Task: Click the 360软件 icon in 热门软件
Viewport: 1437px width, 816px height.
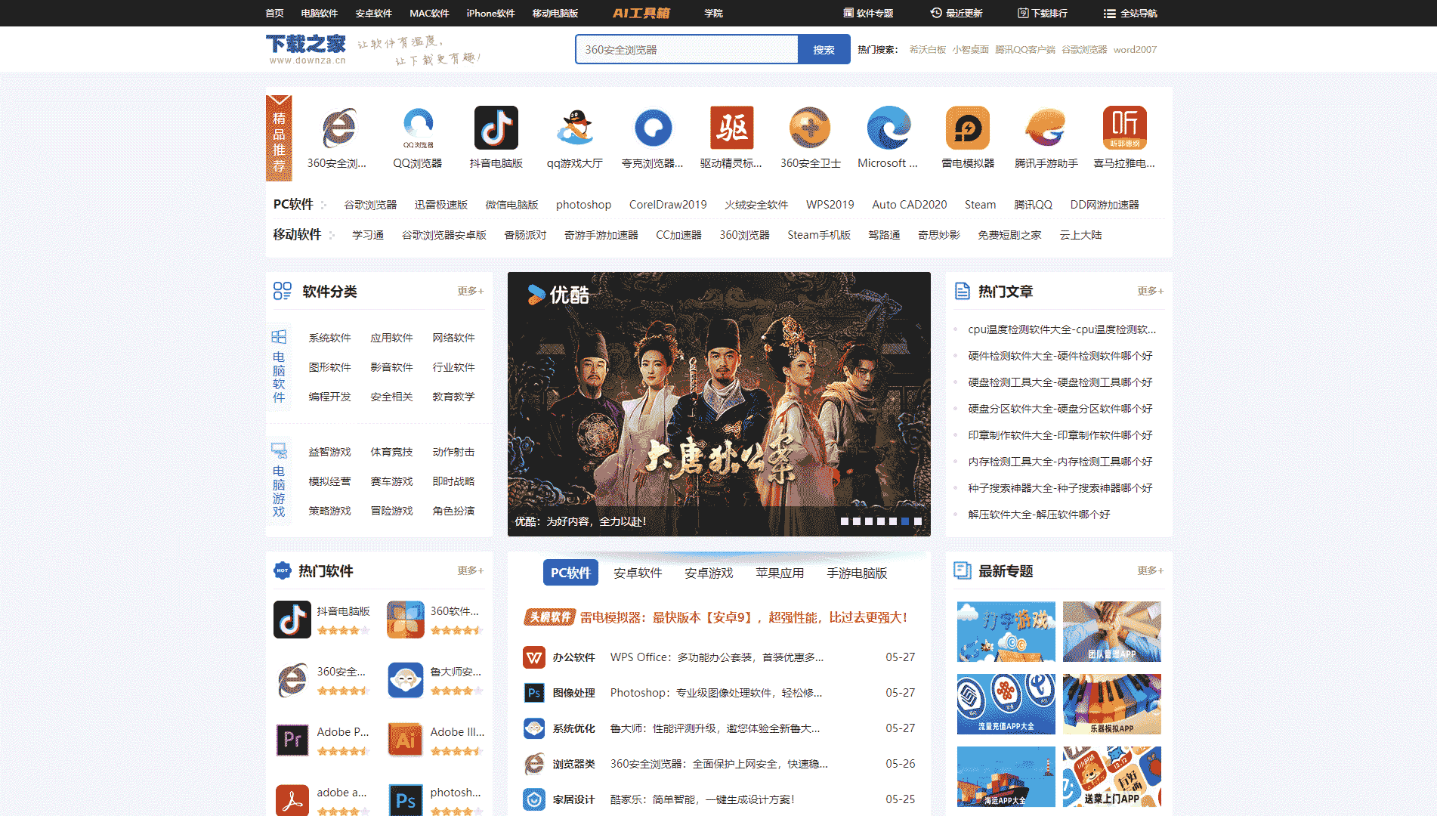Action: [406, 620]
